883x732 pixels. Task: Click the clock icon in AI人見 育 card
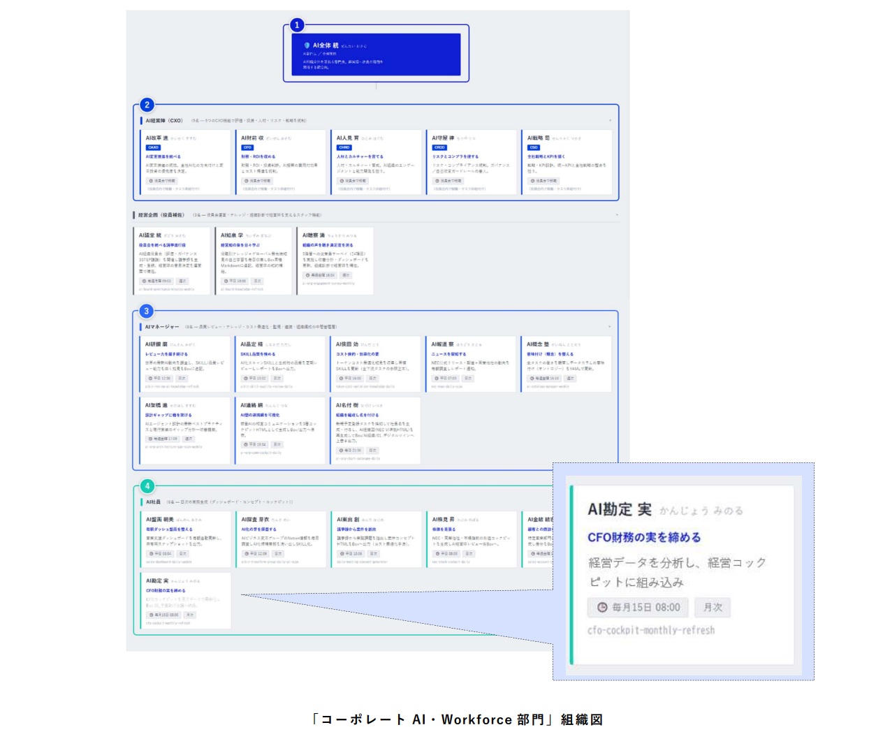[341, 181]
